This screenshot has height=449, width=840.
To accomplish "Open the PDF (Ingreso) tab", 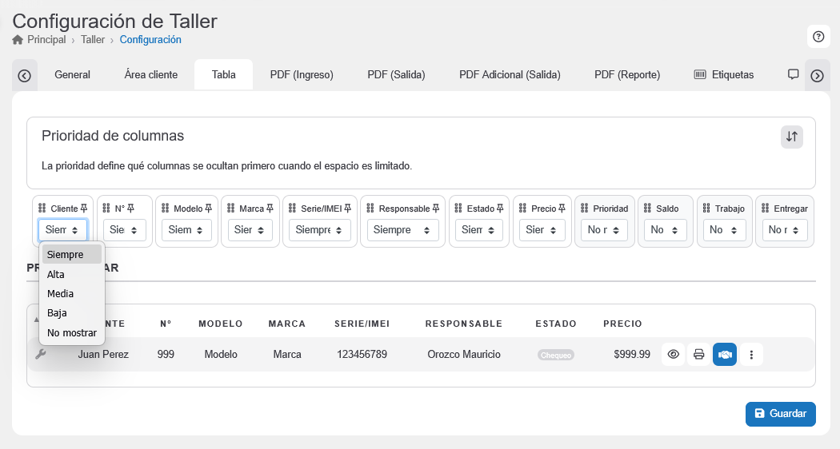I will click(x=302, y=75).
